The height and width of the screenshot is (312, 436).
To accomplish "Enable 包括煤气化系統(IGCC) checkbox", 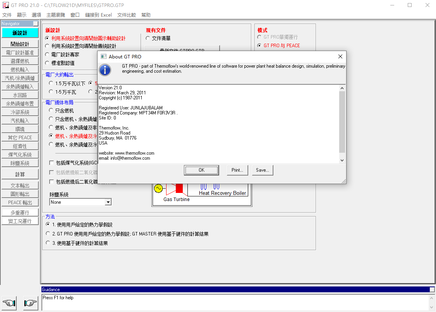I will coord(51,163).
